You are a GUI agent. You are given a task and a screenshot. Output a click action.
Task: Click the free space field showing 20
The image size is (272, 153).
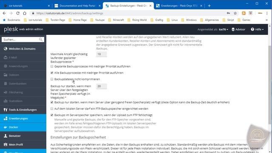click(x=102, y=86)
